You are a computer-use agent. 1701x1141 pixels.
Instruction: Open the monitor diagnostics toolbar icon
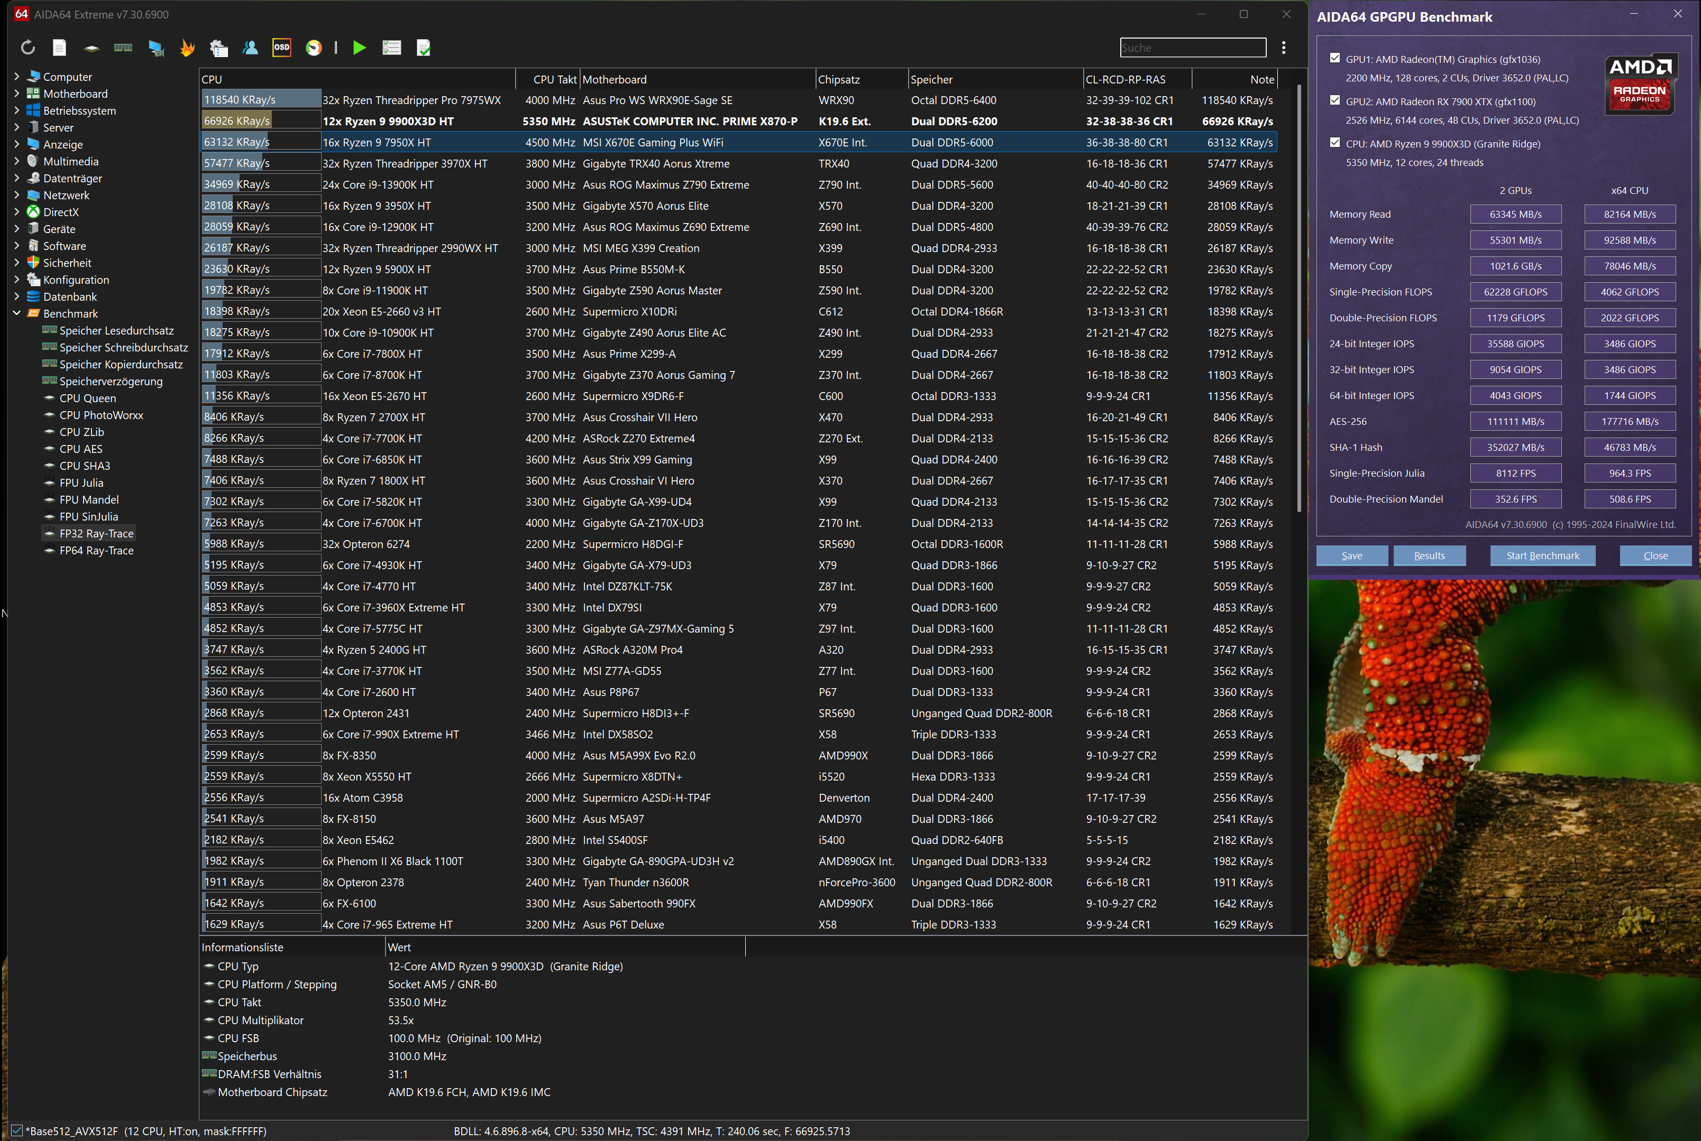click(x=156, y=48)
